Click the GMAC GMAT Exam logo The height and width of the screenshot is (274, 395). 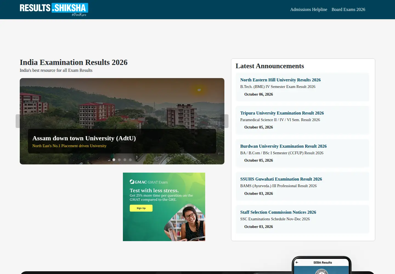coord(149,182)
